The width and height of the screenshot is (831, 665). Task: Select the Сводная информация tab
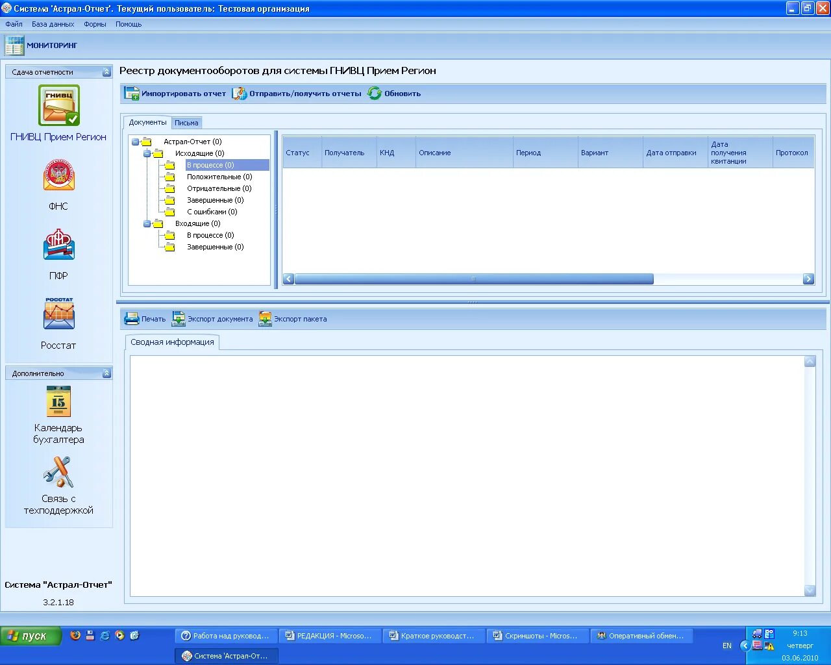pos(172,342)
